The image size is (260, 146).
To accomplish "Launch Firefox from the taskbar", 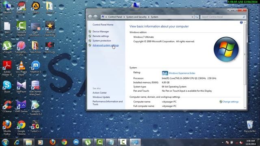I will (52, 142).
